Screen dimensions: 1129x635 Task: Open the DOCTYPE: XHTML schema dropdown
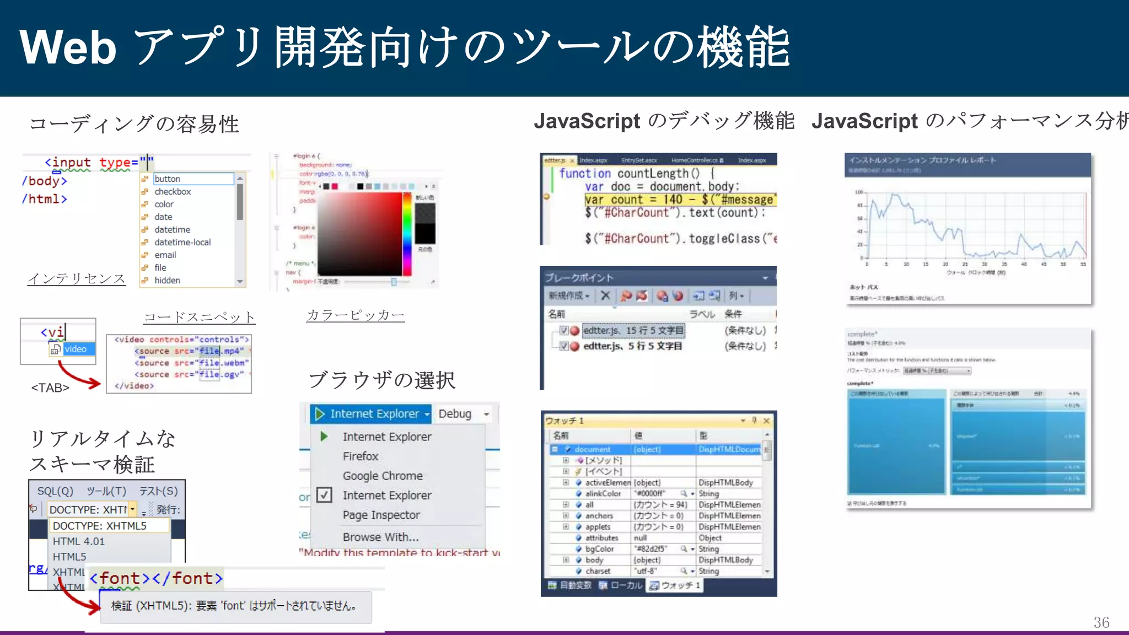[x=133, y=509]
